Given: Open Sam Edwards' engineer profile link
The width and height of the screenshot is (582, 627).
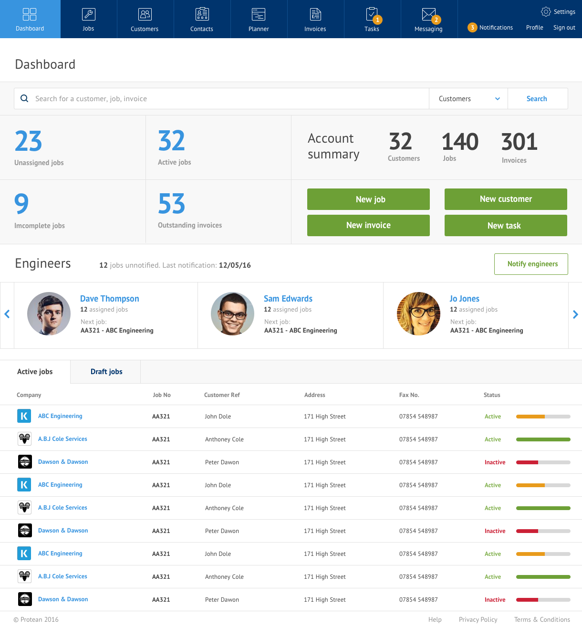Looking at the screenshot, I should (x=288, y=299).
